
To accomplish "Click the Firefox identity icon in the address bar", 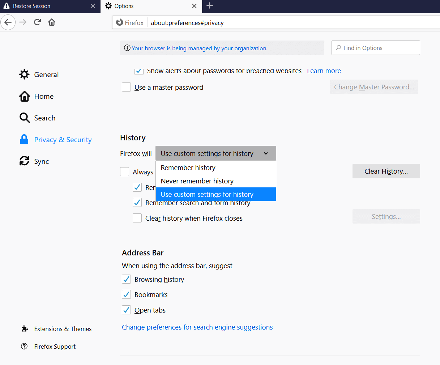I will tap(120, 22).
